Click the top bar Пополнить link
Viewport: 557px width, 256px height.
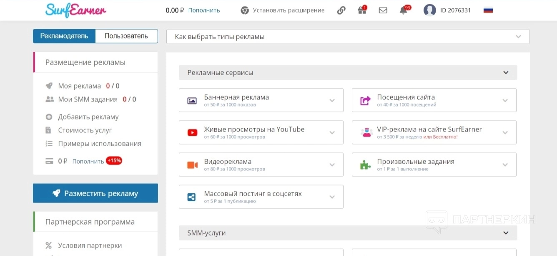click(204, 10)
